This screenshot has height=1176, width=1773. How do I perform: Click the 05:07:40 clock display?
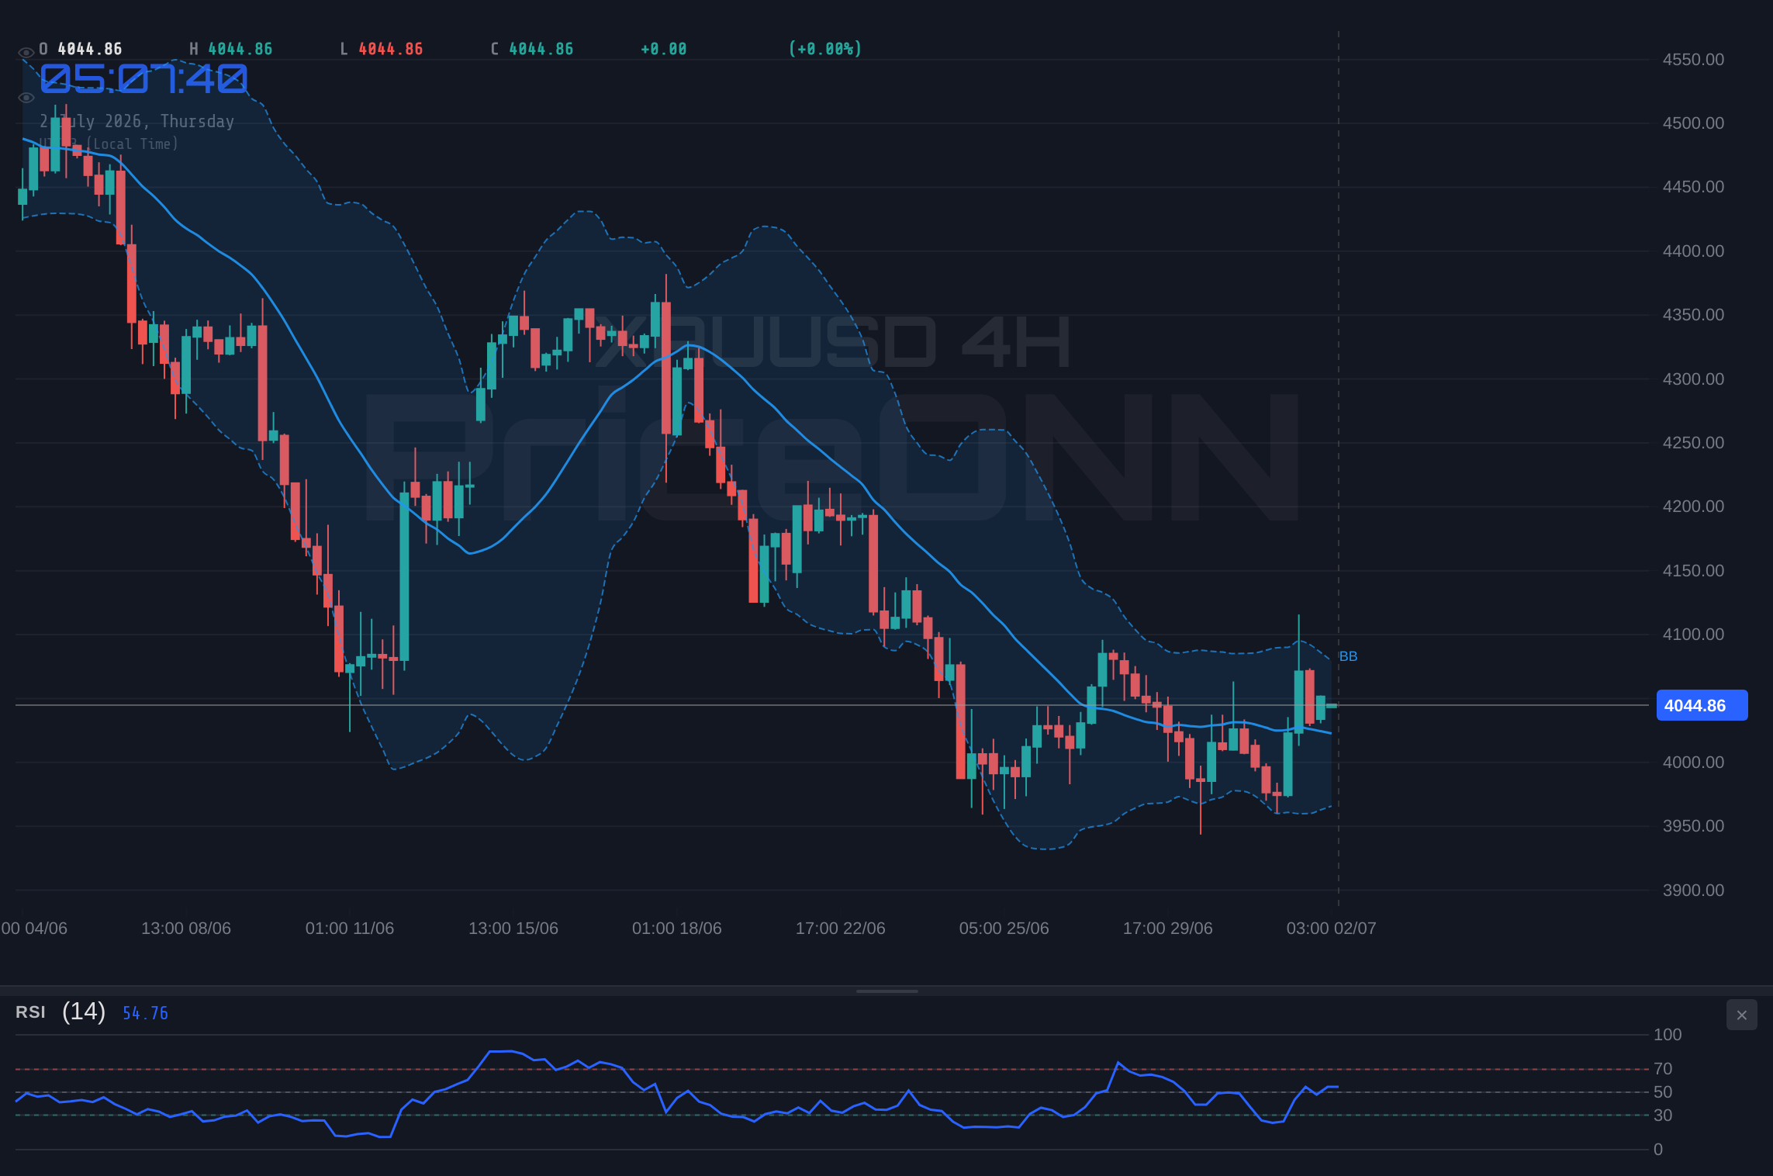tap(143, 78)
